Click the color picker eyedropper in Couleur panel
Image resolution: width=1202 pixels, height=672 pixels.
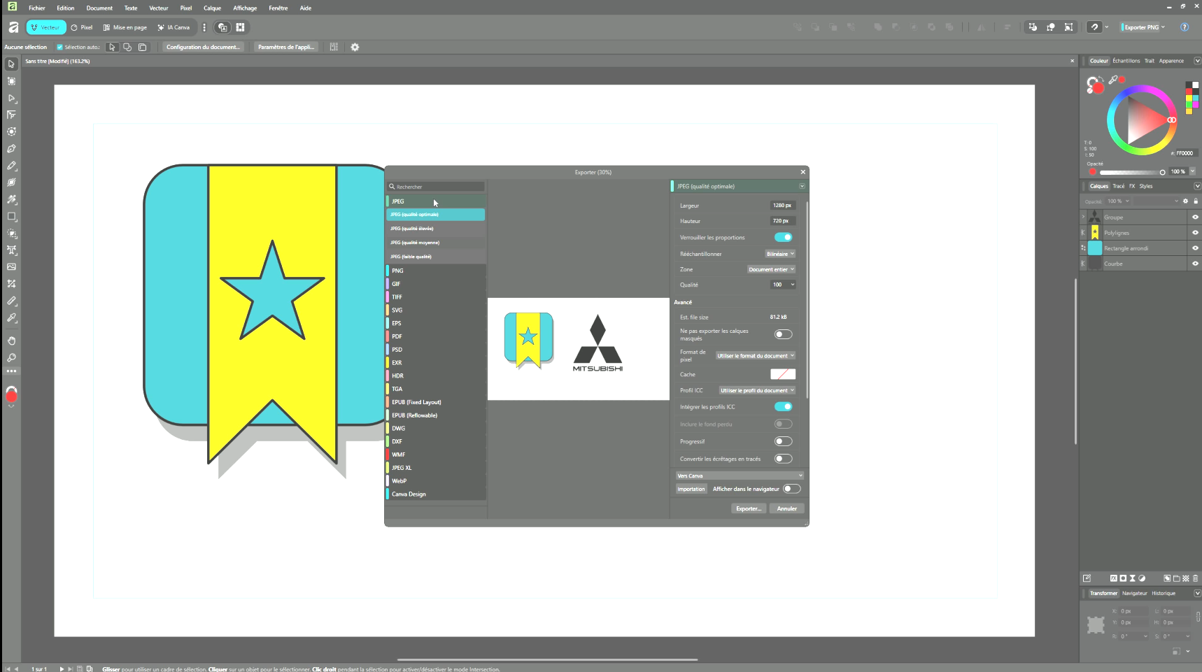click(1112, 80)
